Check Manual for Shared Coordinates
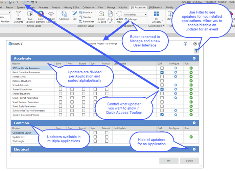The width and height of the screenshot is (235, 171). pos(107,89)
